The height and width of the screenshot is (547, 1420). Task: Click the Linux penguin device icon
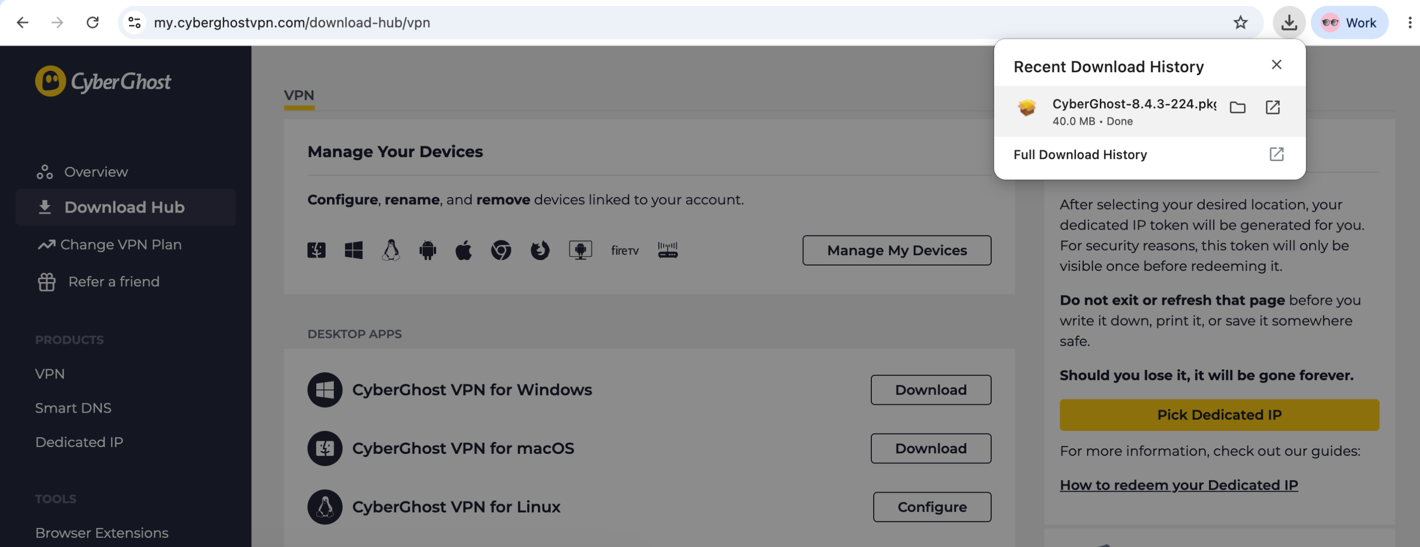tap(391, 250)
